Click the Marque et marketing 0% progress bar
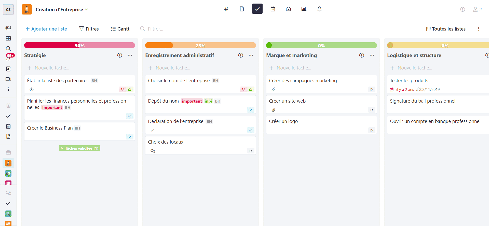Image resolution: width=489 pixels, height=226 pixels. [x=321, y=45]
